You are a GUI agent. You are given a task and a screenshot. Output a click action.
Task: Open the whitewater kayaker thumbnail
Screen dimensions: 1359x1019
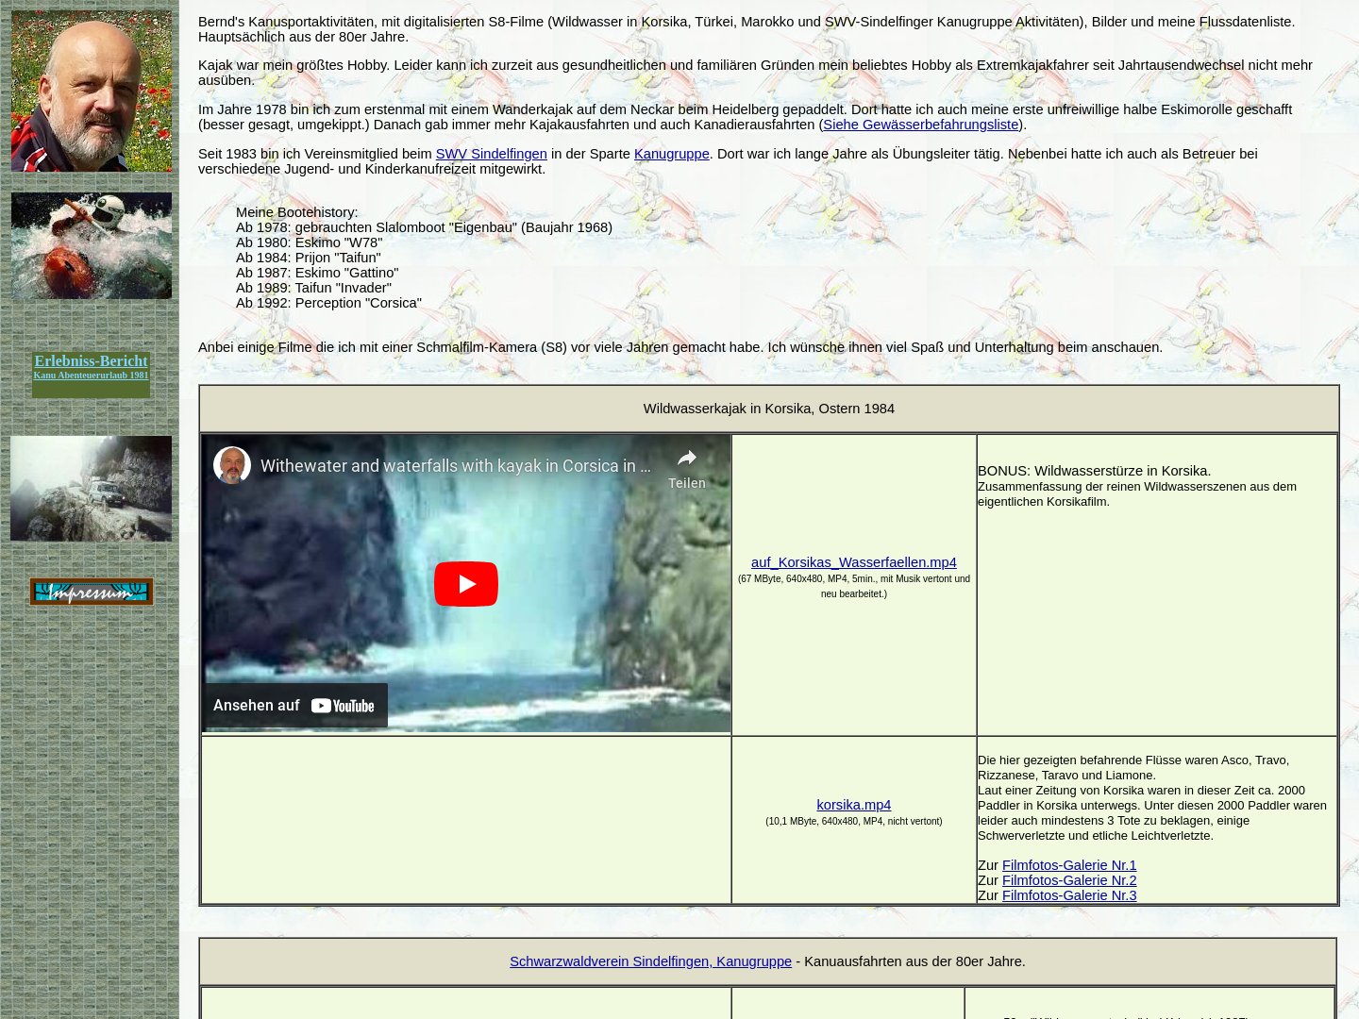pyautogui.click(x=92, y=245)
